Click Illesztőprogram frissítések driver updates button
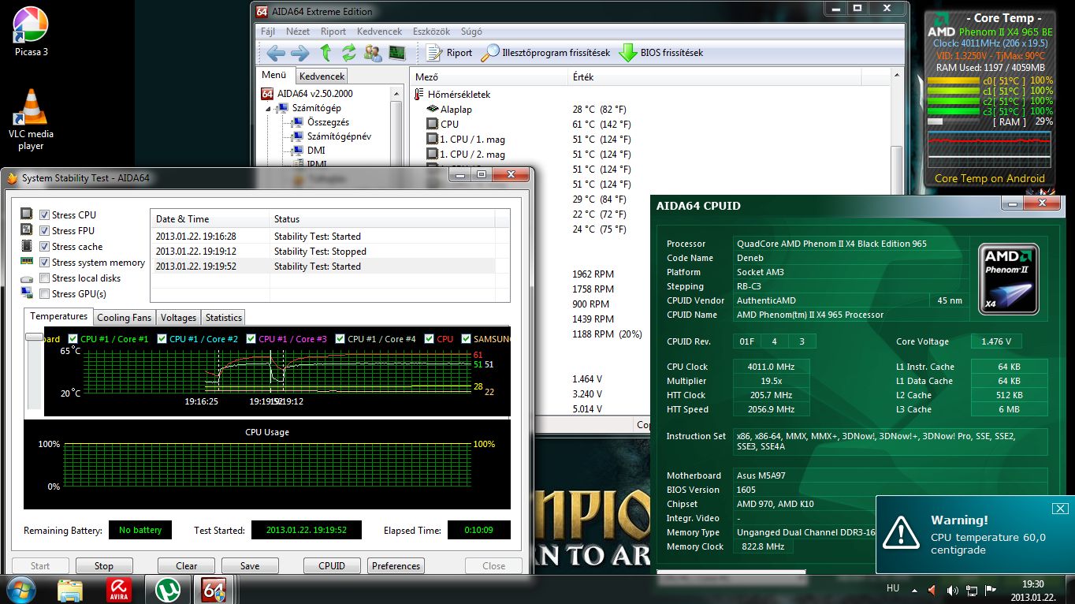Screen dimensions: 1075x604 point(546,53)
